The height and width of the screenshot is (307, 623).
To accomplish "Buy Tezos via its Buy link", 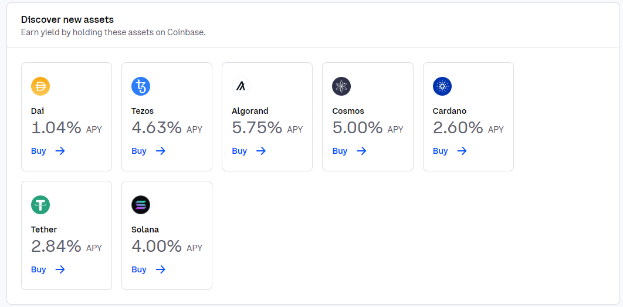I will coord(139,151).
